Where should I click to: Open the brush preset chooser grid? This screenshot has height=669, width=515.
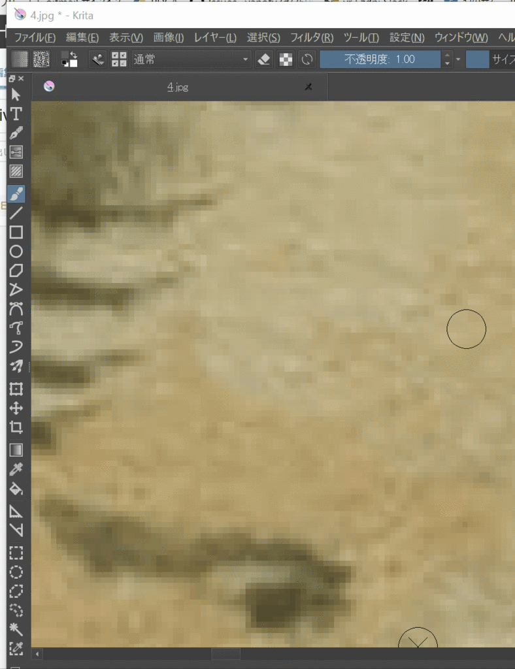(x=119, y=59)
